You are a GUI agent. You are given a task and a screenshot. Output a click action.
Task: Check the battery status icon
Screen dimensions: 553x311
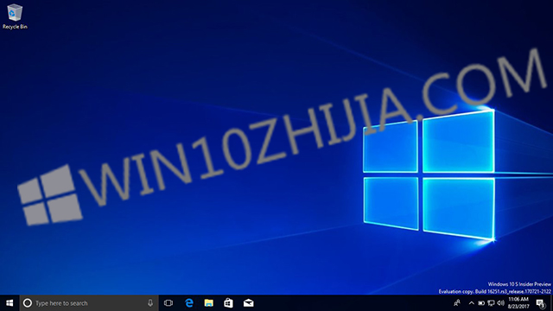coord(481,303)
